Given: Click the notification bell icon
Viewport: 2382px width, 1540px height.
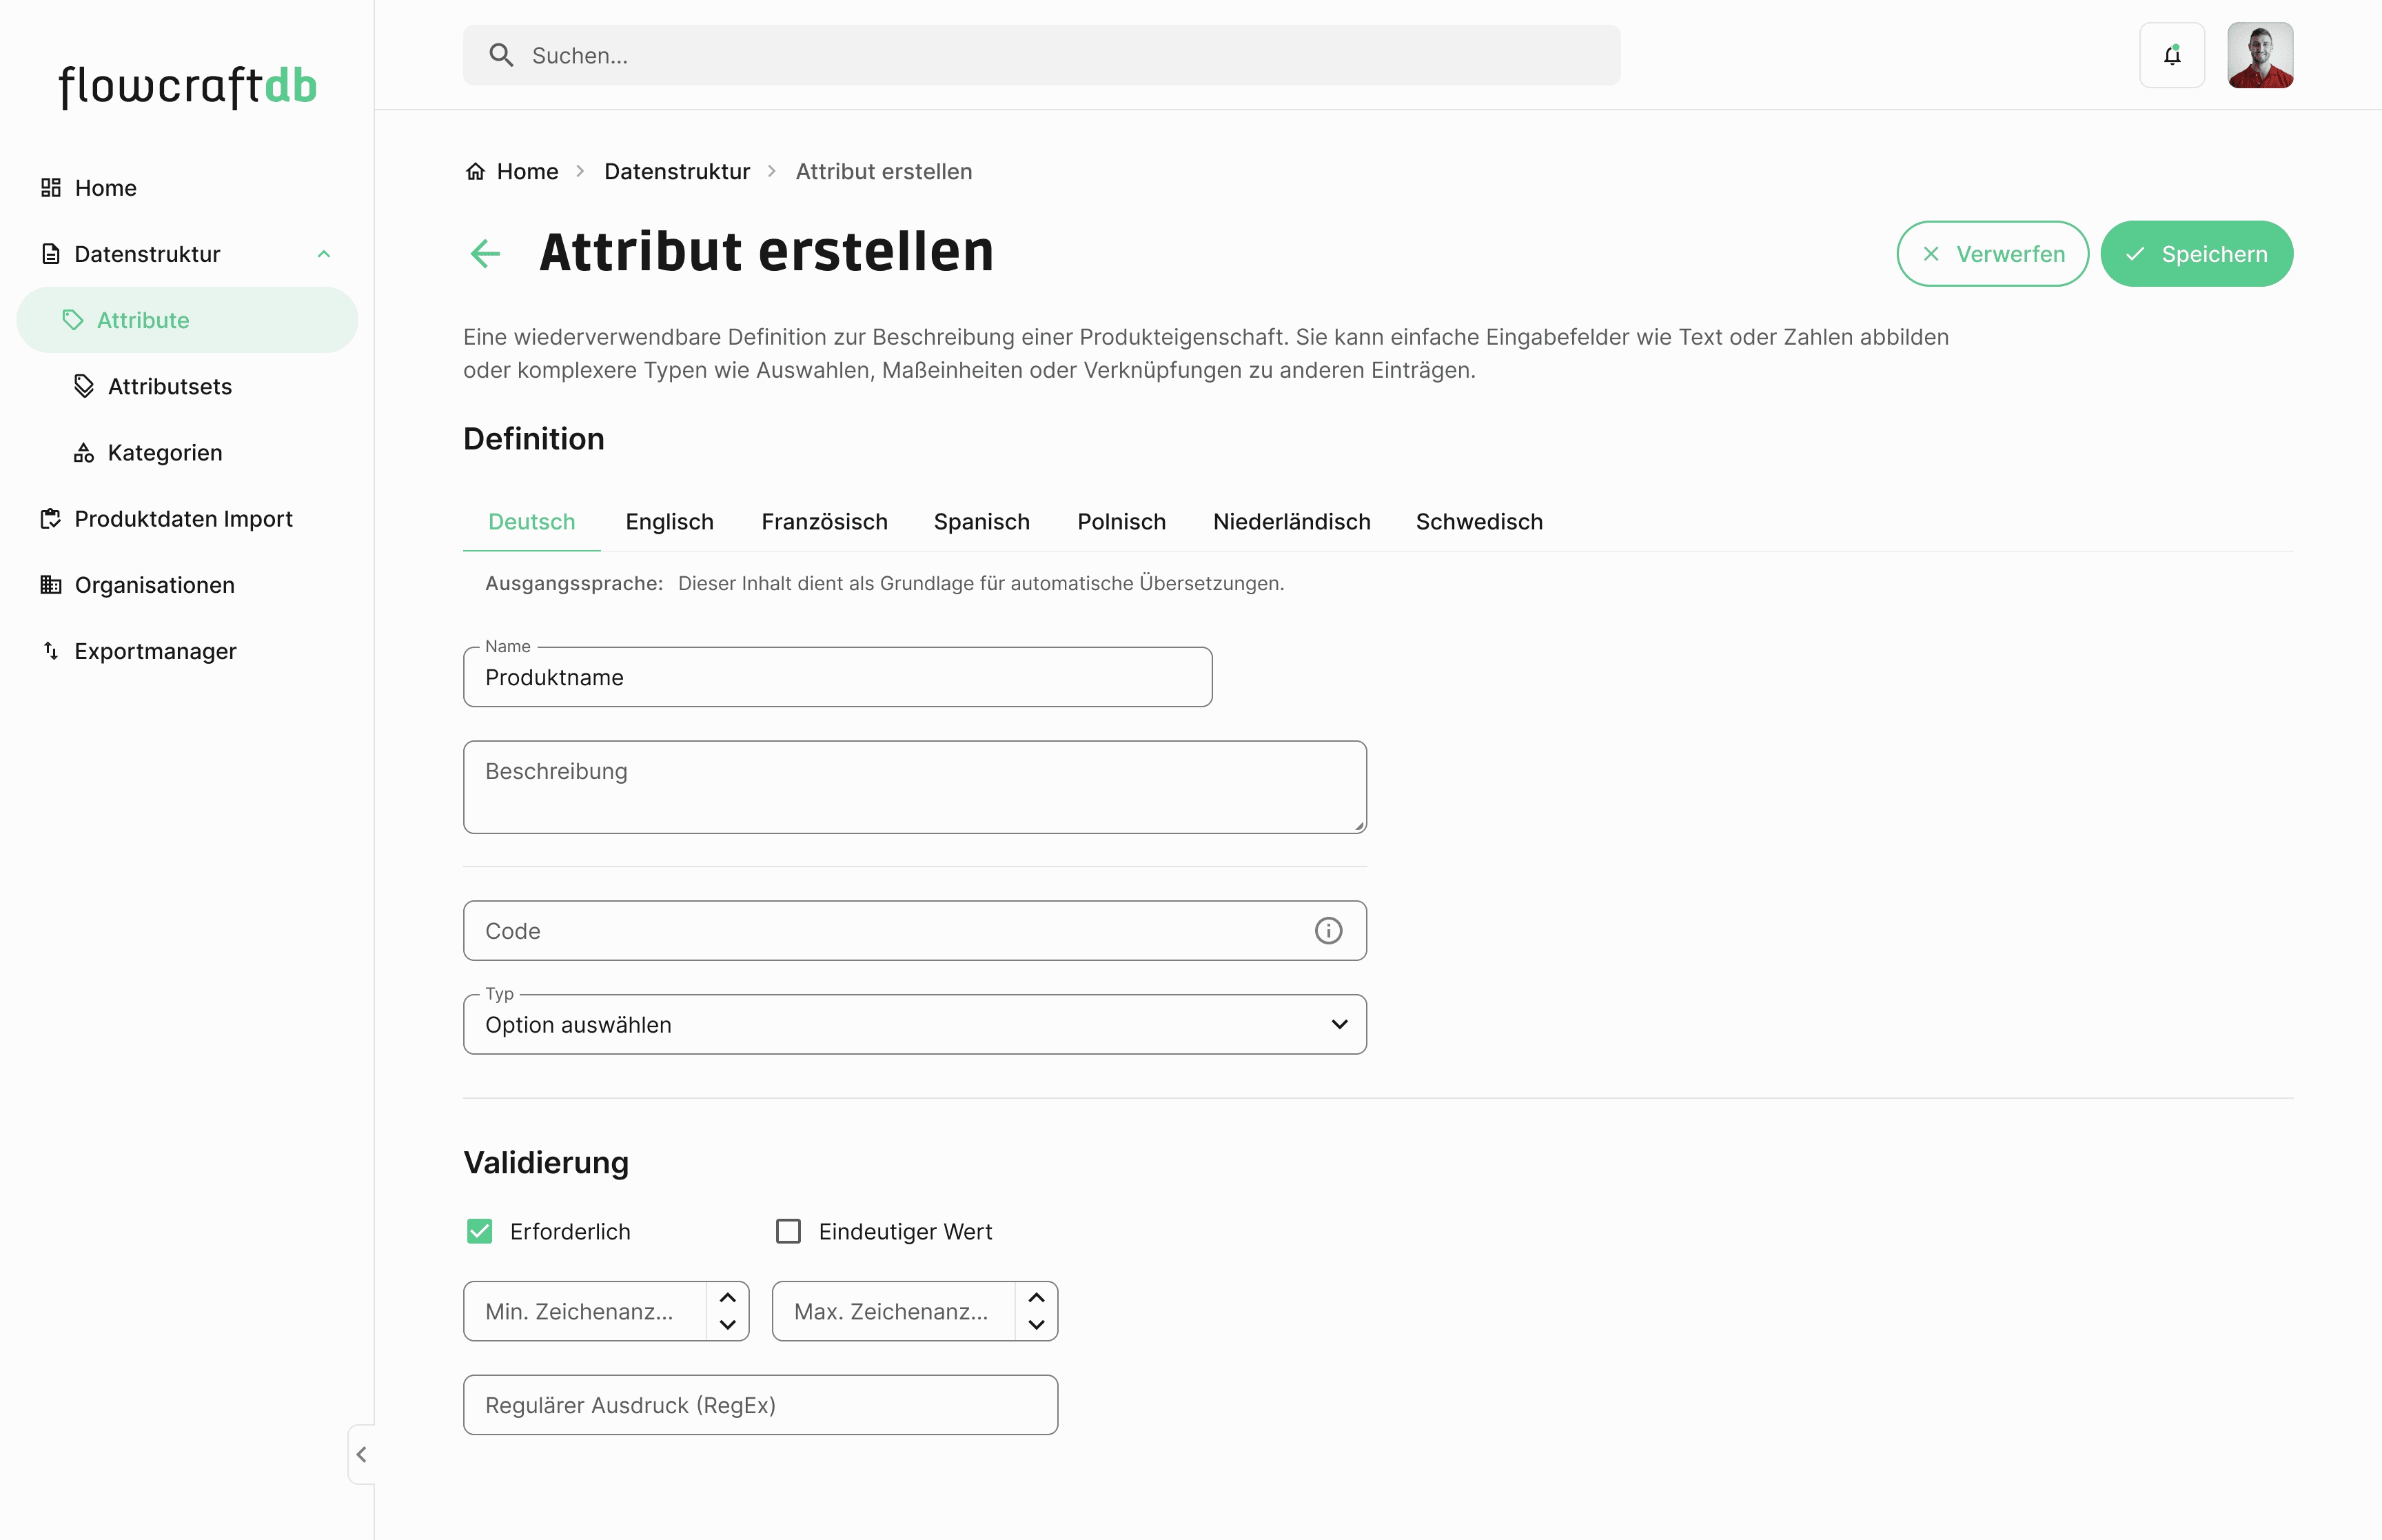Looking at the screenshot, I should 2171,56.
